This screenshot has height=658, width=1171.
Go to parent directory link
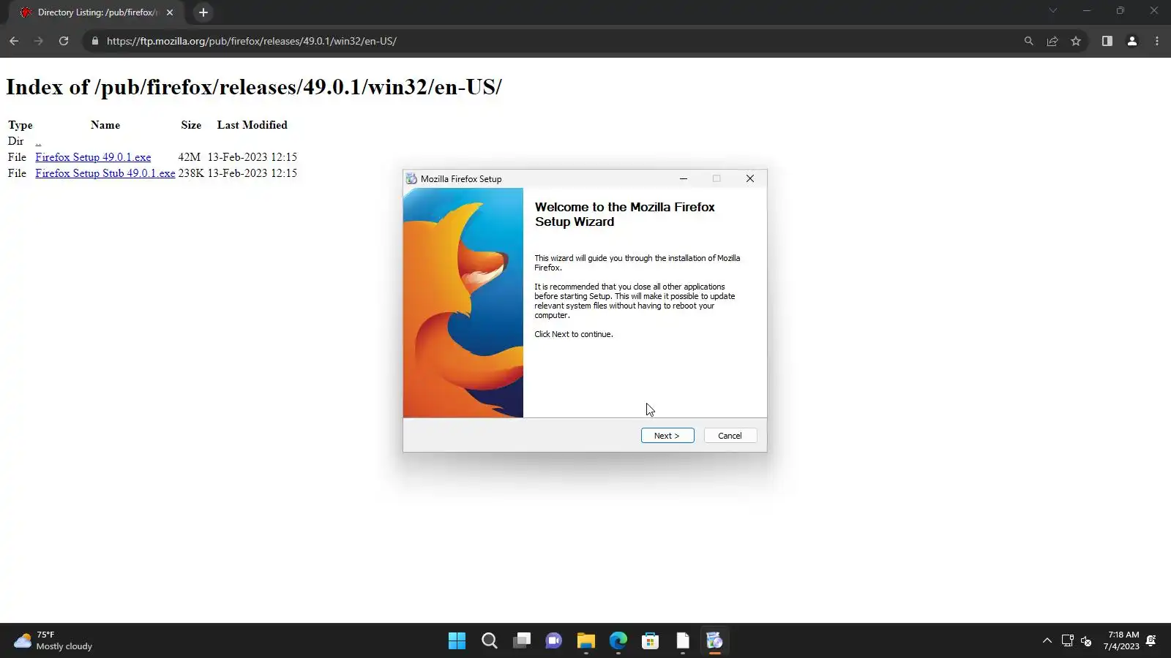[38, 141]
